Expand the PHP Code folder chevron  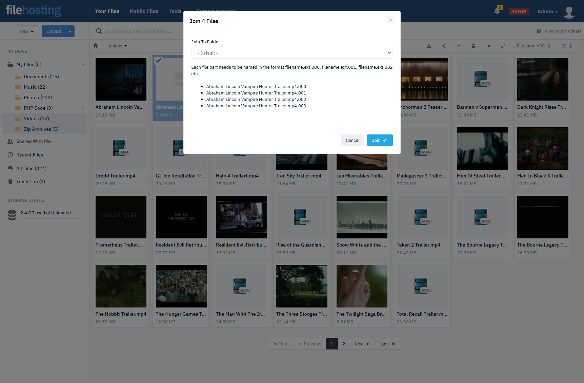[83, 108]
